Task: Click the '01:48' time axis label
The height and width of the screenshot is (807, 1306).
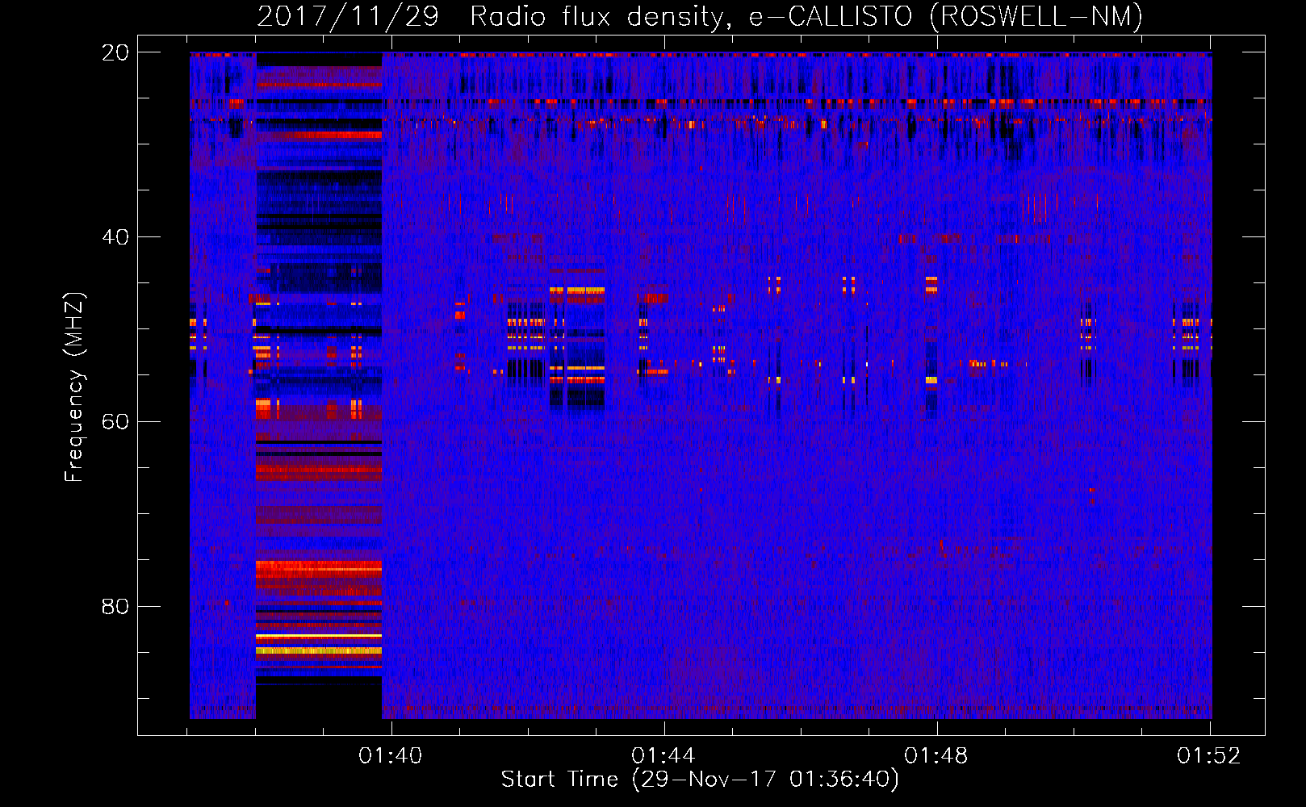Action: [x=936, y=756]
